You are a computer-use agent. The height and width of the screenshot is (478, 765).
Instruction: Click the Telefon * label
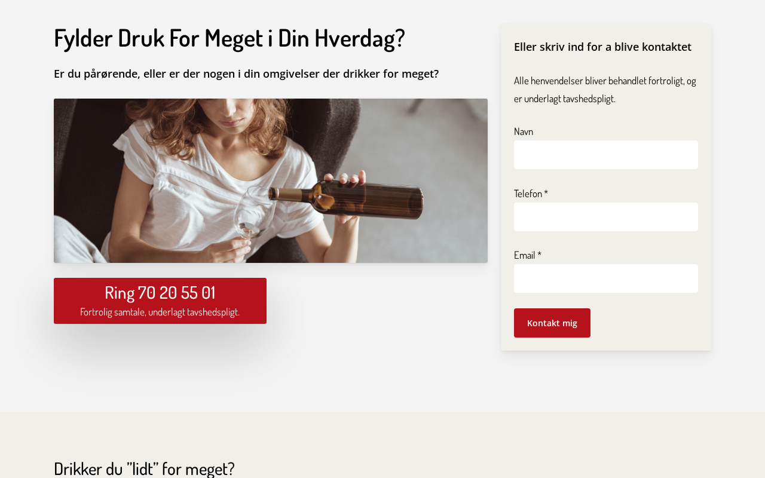tap(531, 194)
